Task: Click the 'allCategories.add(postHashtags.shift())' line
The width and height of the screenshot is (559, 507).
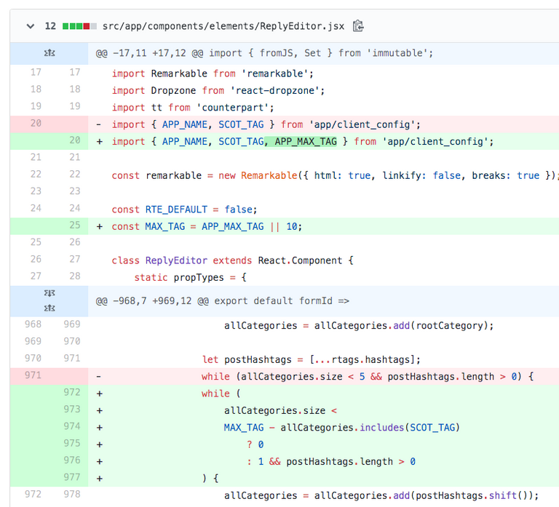Action: tap(381, 495)
